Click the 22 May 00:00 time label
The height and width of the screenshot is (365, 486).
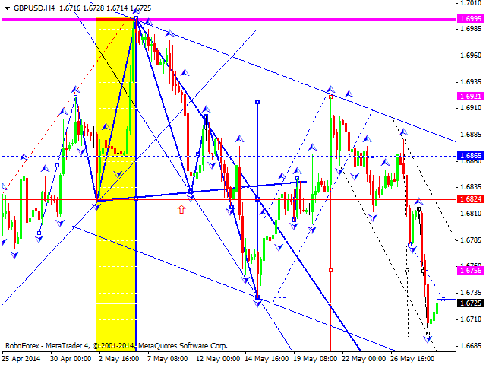363,359
